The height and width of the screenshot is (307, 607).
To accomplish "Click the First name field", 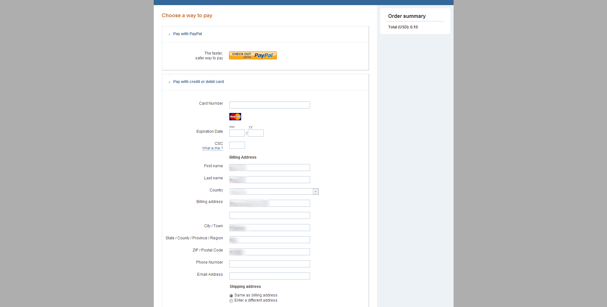I will click(x=270, y=168).
